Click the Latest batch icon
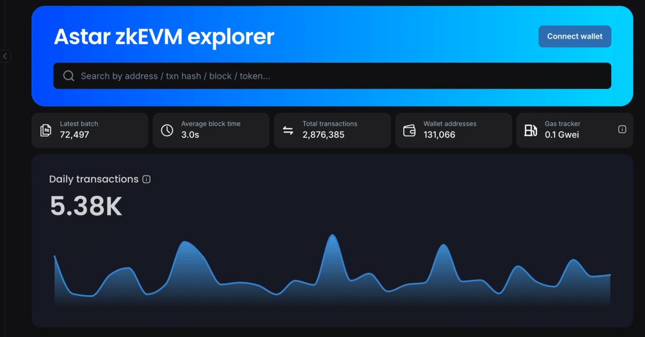Screen dimensions: 645x337 46,130
